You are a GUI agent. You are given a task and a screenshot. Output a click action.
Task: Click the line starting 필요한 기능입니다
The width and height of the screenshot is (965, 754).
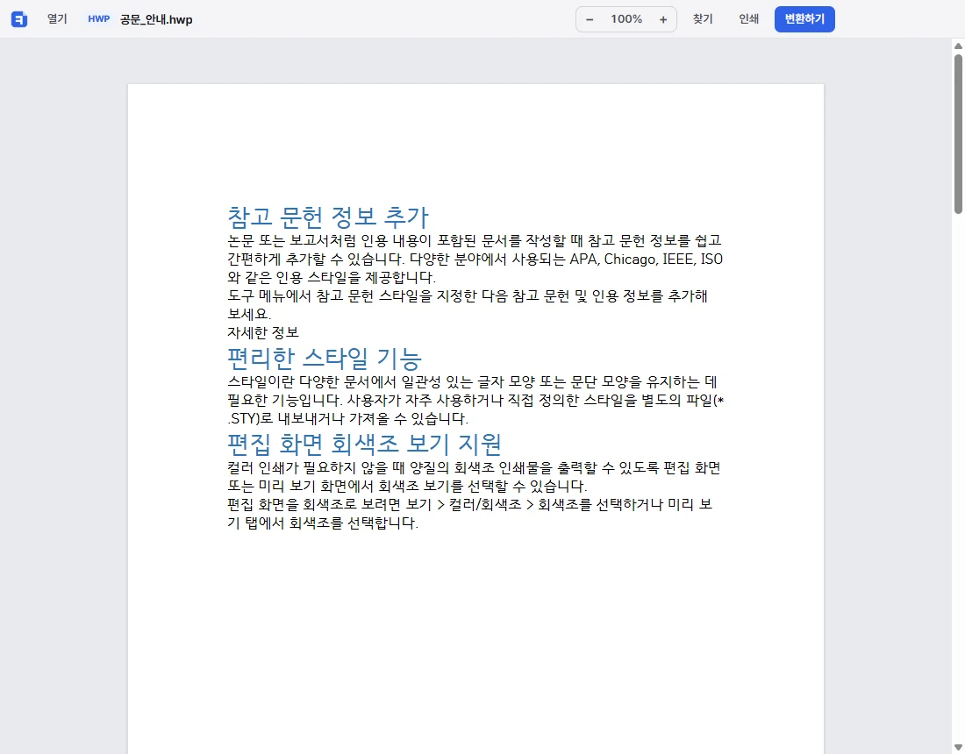point(475,401)
